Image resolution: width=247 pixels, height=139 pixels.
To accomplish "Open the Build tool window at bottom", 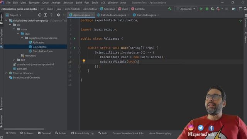I will click(103, 133).
